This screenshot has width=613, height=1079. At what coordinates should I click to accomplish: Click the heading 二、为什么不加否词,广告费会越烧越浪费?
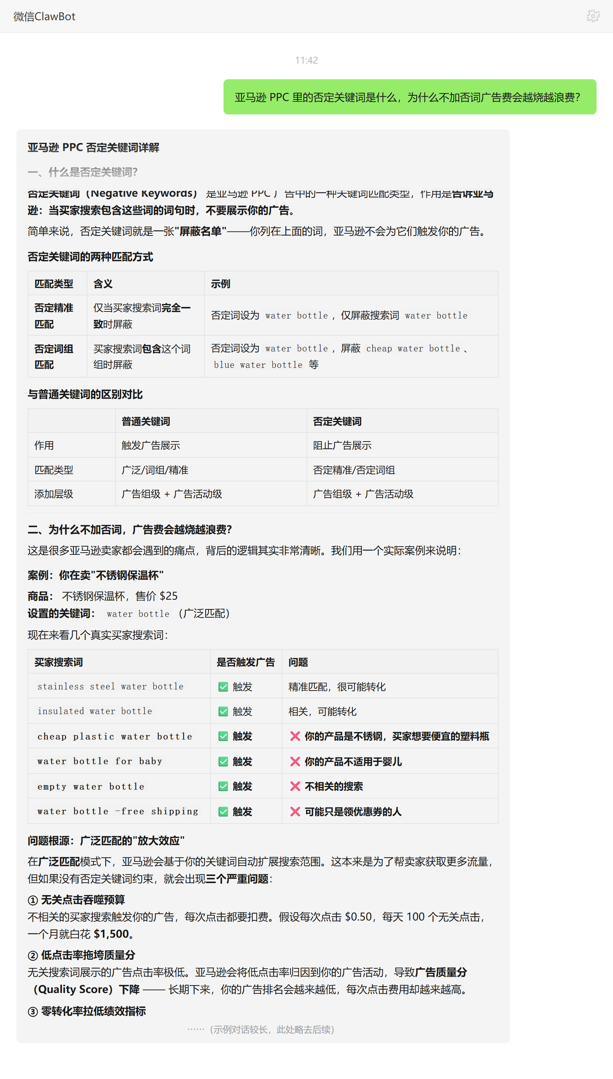(130, 529)
